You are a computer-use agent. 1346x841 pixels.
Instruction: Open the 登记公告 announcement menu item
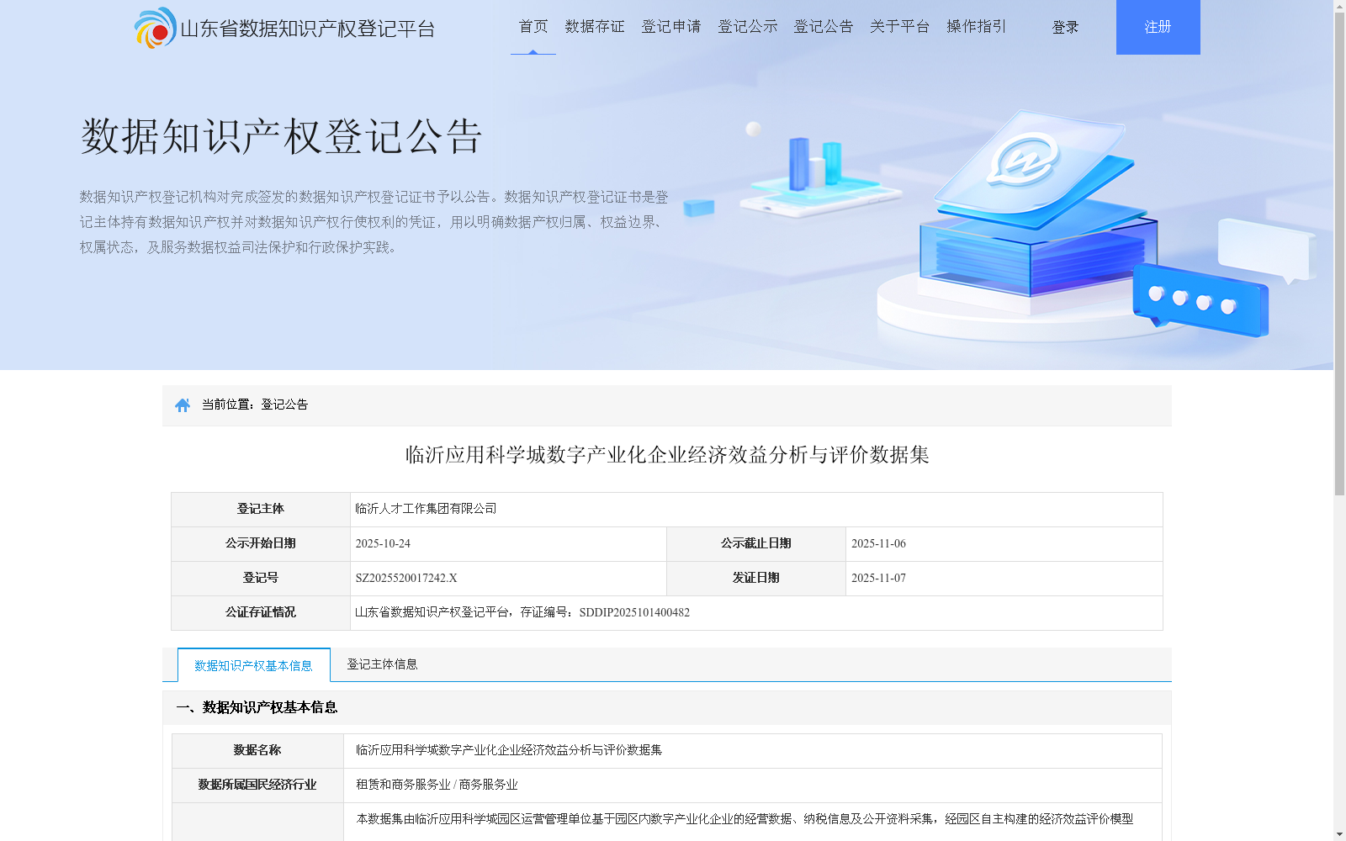tap(823, 26)
